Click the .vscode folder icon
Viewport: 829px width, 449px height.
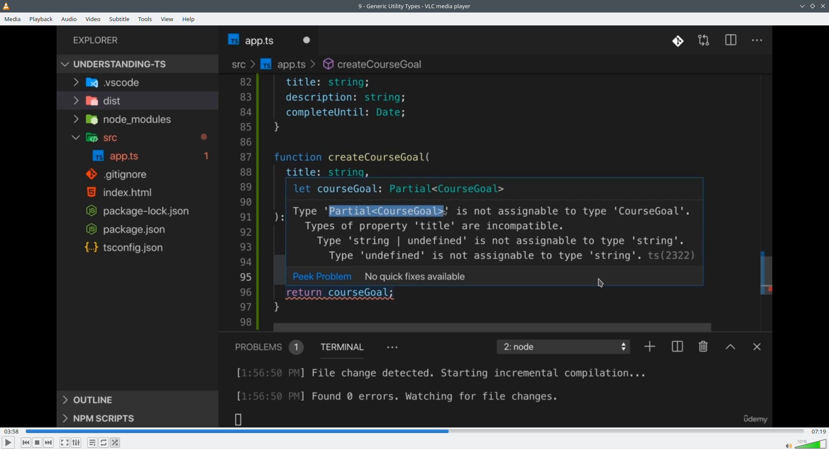coord(92,83)
